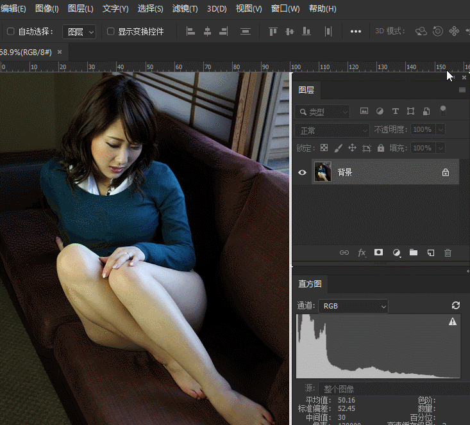470x425 pixels.
Task: Create a new layer icon
Action: click(431, 253)
